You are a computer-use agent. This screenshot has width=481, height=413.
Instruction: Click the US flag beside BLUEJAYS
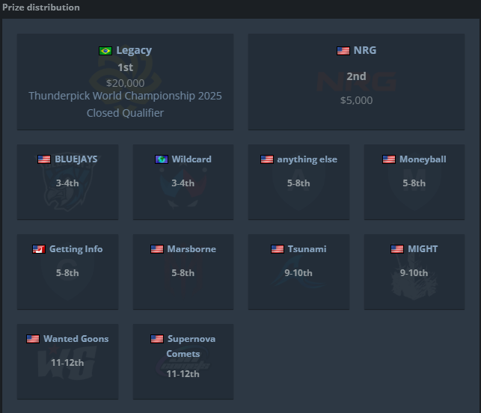[44, 159]
